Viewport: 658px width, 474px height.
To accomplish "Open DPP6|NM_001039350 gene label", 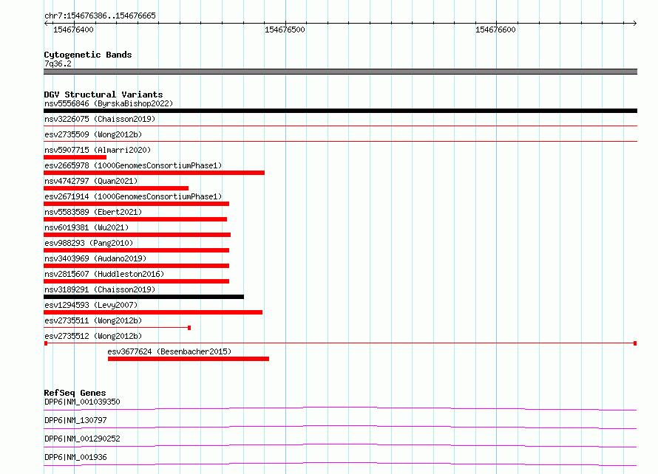I will tap(82, 402).
